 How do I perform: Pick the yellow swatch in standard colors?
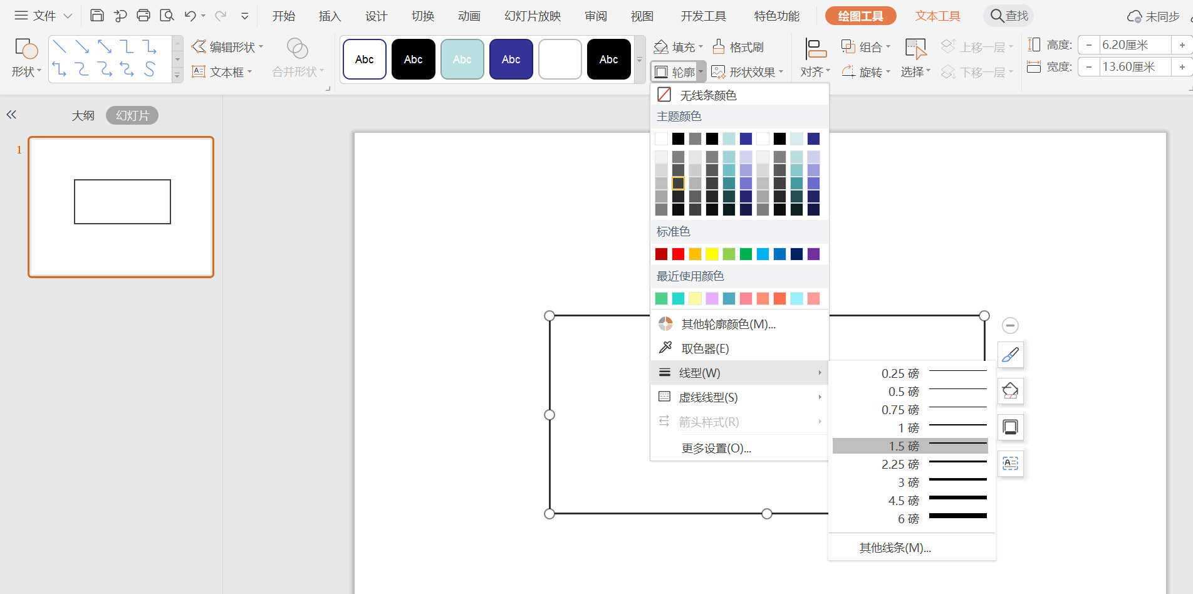(x=712, y=254)
